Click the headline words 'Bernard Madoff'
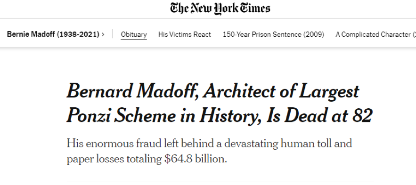This screenshot has width=416, height=185. [x=134, y=91]
